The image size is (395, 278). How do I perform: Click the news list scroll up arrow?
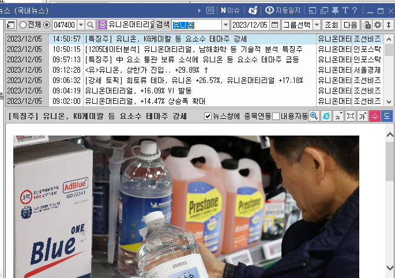click(x=389, y=39)
